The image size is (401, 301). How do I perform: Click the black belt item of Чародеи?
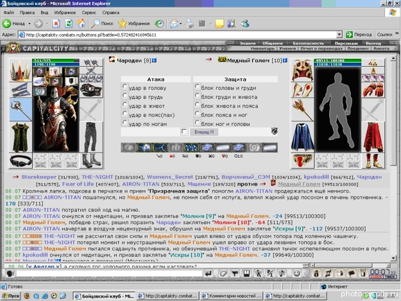[21, 161]
